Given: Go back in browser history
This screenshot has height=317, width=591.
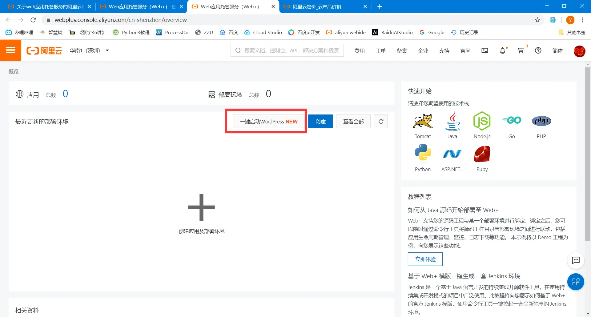Looking at the screenshot, I should point(9,20).
